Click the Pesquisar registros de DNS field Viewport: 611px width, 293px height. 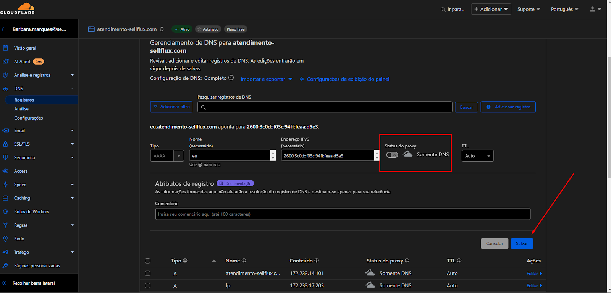coord(325,107)
